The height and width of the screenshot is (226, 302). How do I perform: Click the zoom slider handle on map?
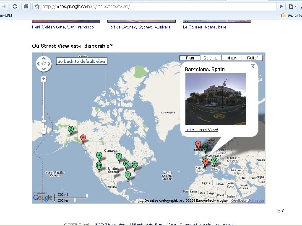[x=44, y=121]
